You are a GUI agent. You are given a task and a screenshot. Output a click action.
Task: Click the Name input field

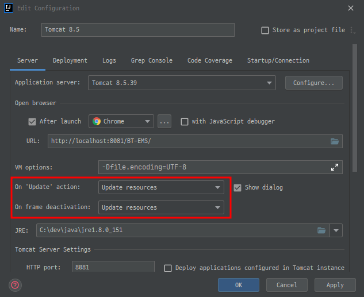(138, 30)
